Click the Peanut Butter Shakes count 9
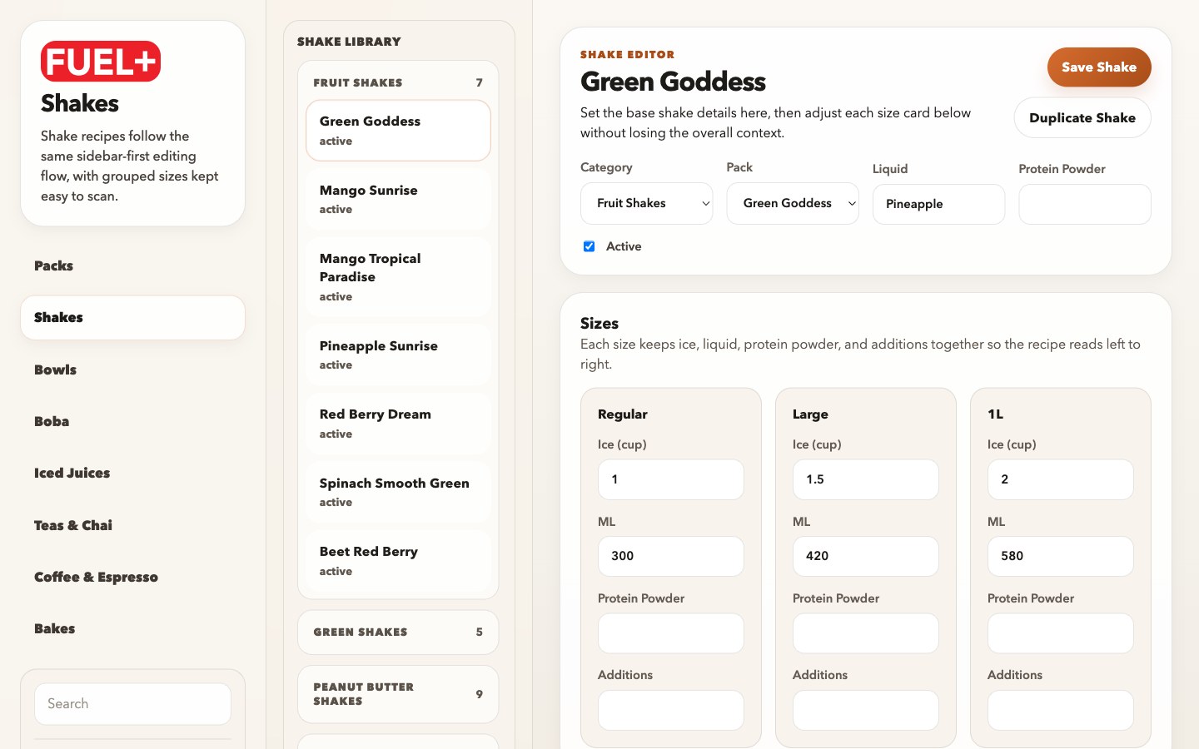 [x=479, y=694]
